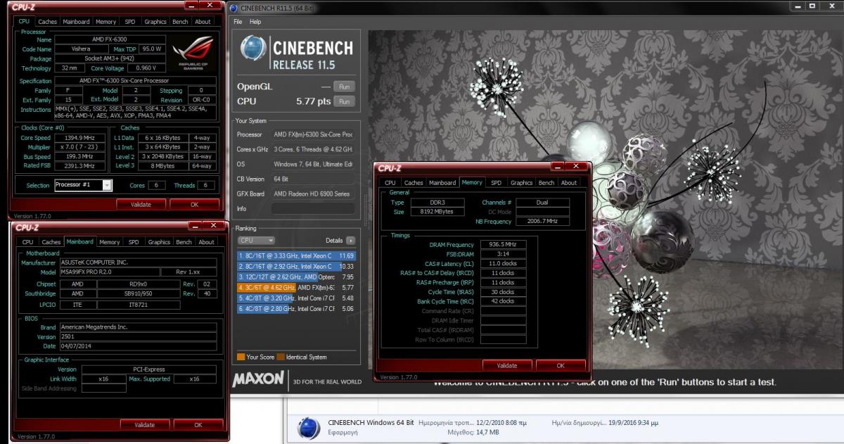Click Validate in the CPU tab window
844x444 pixels.
tap(141, 204)
